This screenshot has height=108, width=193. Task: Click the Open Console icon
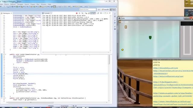click(x=106, y=13)
